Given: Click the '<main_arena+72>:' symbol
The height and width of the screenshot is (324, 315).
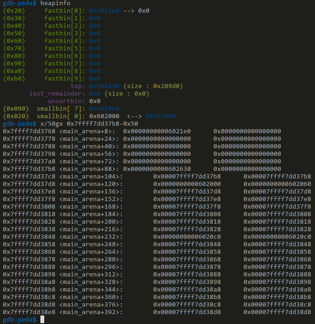Looking at the screenshot, I should click(x=89, y=162).
